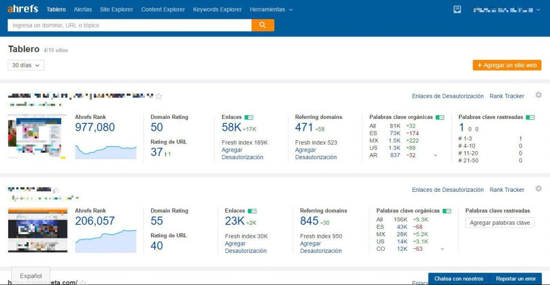The image size is (550, 285).
Task: Open Site Explorer
Action: click(117, 10)
